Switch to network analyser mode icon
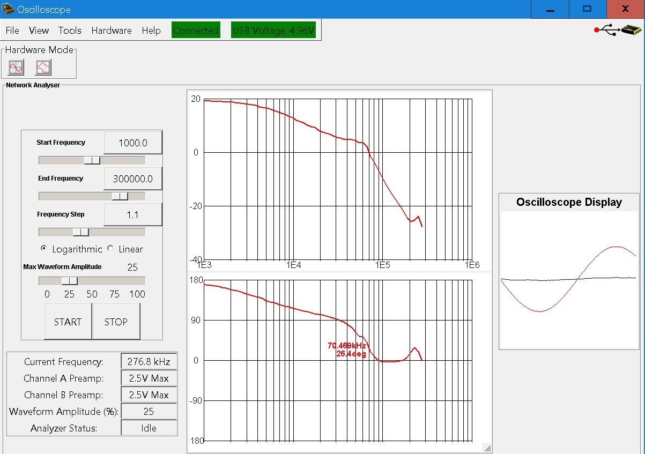Viewport: 645px width, 454px height. 43,67
